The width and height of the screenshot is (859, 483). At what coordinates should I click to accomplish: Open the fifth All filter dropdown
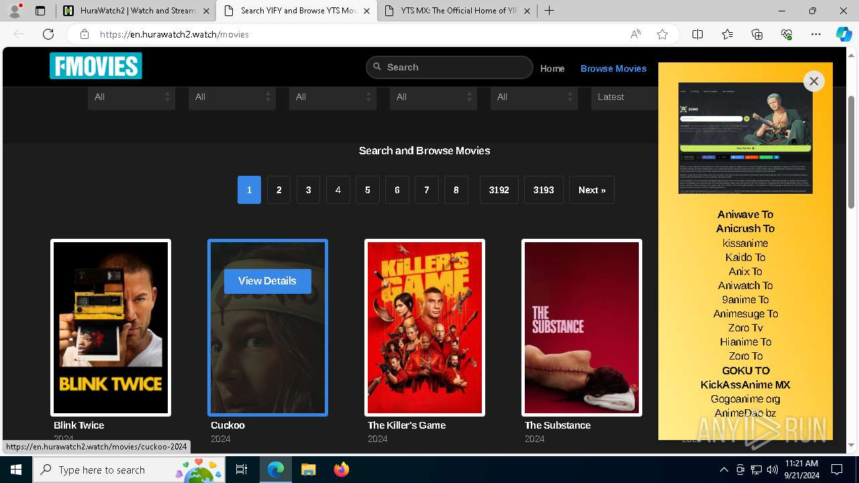[534, 97]
